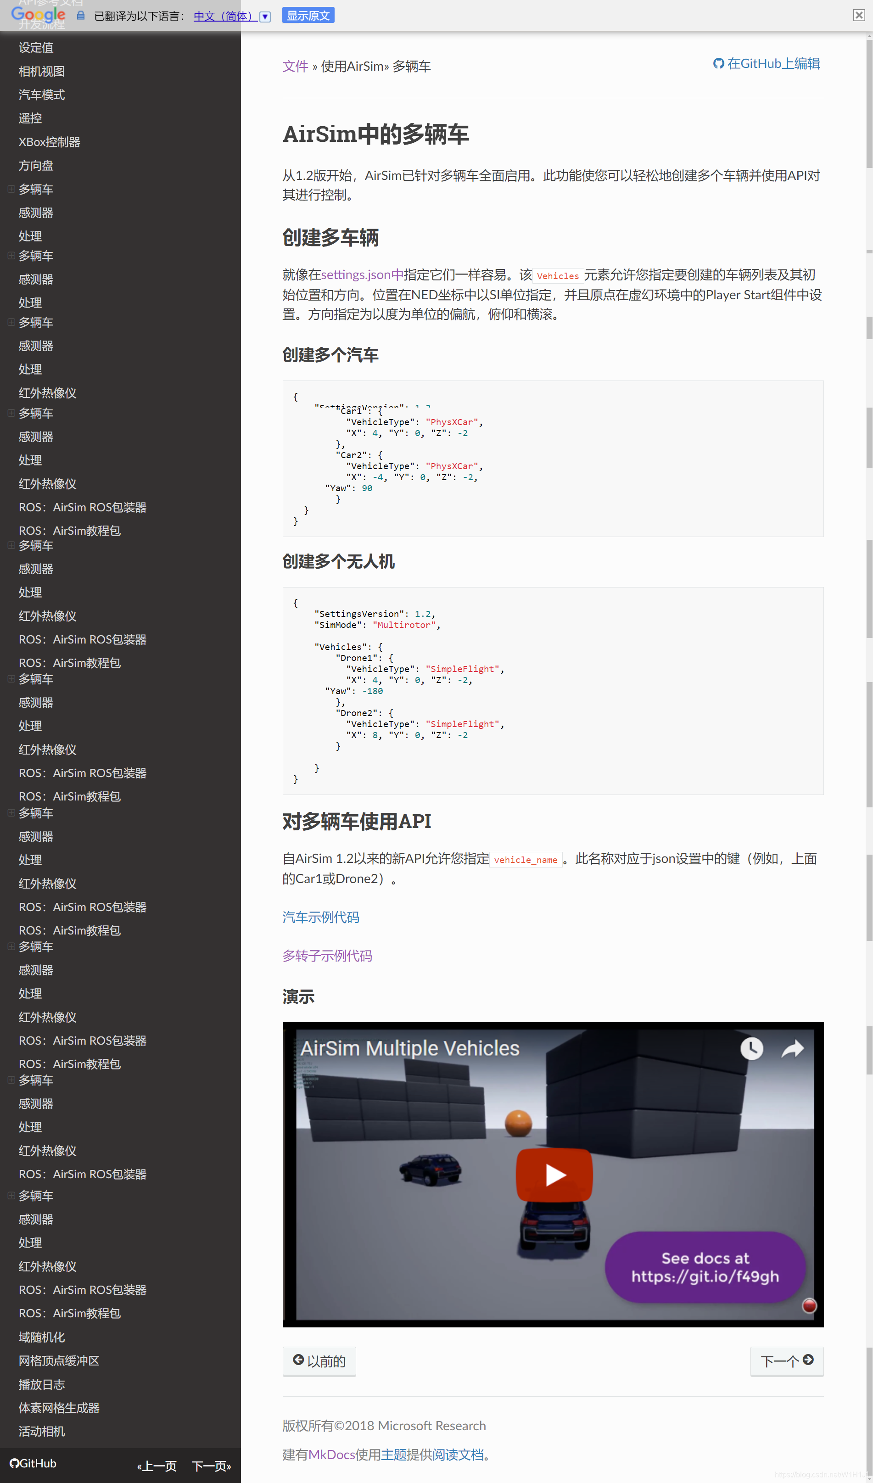This screenshot has height=1483, width=873.
Task: Open the 汽车示例代码 link
Action: [321, 917]
